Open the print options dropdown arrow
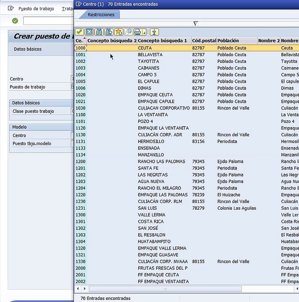 pyautogui.click(x=144, y=32)
